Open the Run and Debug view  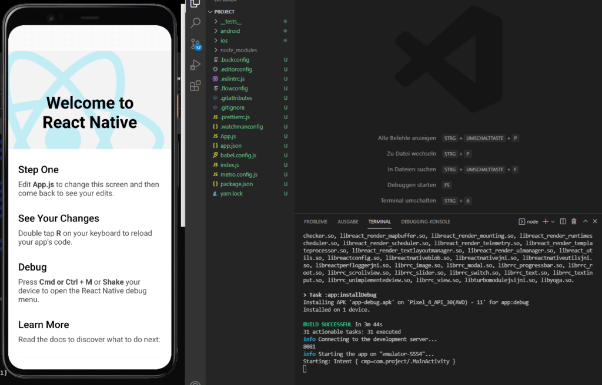[x=194, y=65]
